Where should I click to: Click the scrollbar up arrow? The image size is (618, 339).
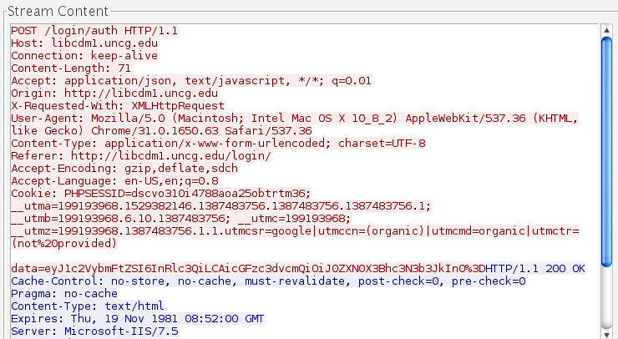pyautogui.click(x=606, y=29)
